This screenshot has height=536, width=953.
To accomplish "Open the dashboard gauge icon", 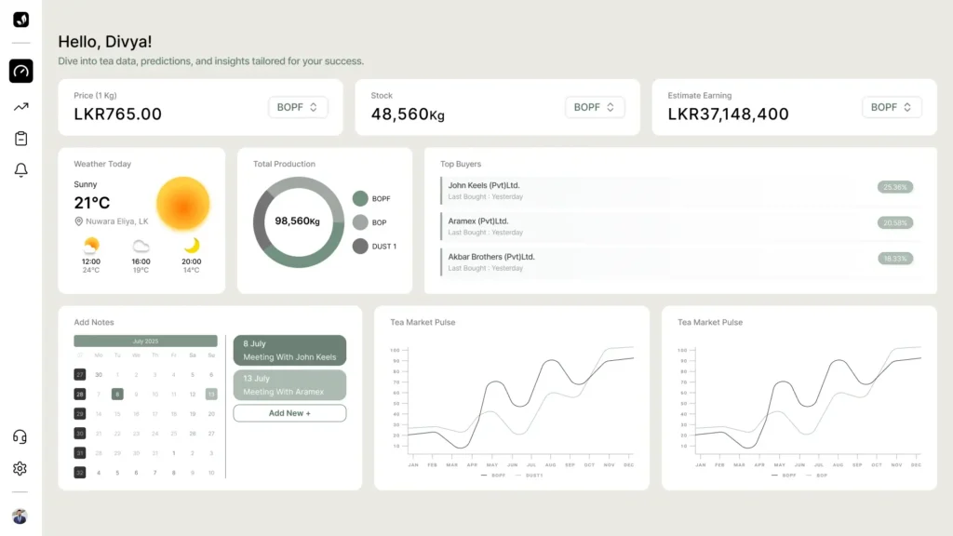I will 20,72.
